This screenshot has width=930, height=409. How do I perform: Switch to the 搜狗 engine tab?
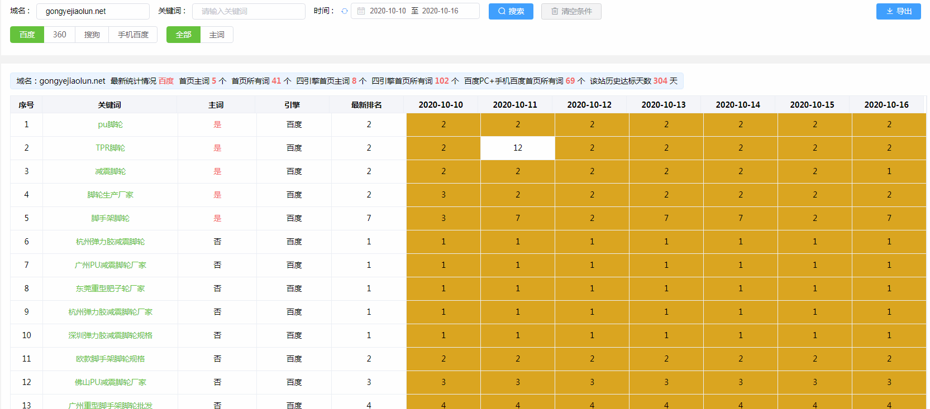coord(92,35)
